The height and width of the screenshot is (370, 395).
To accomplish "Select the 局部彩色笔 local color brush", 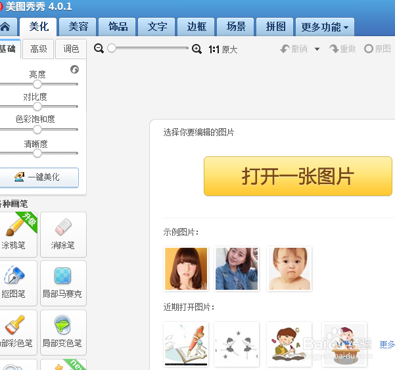I will [x=18, y=333].
